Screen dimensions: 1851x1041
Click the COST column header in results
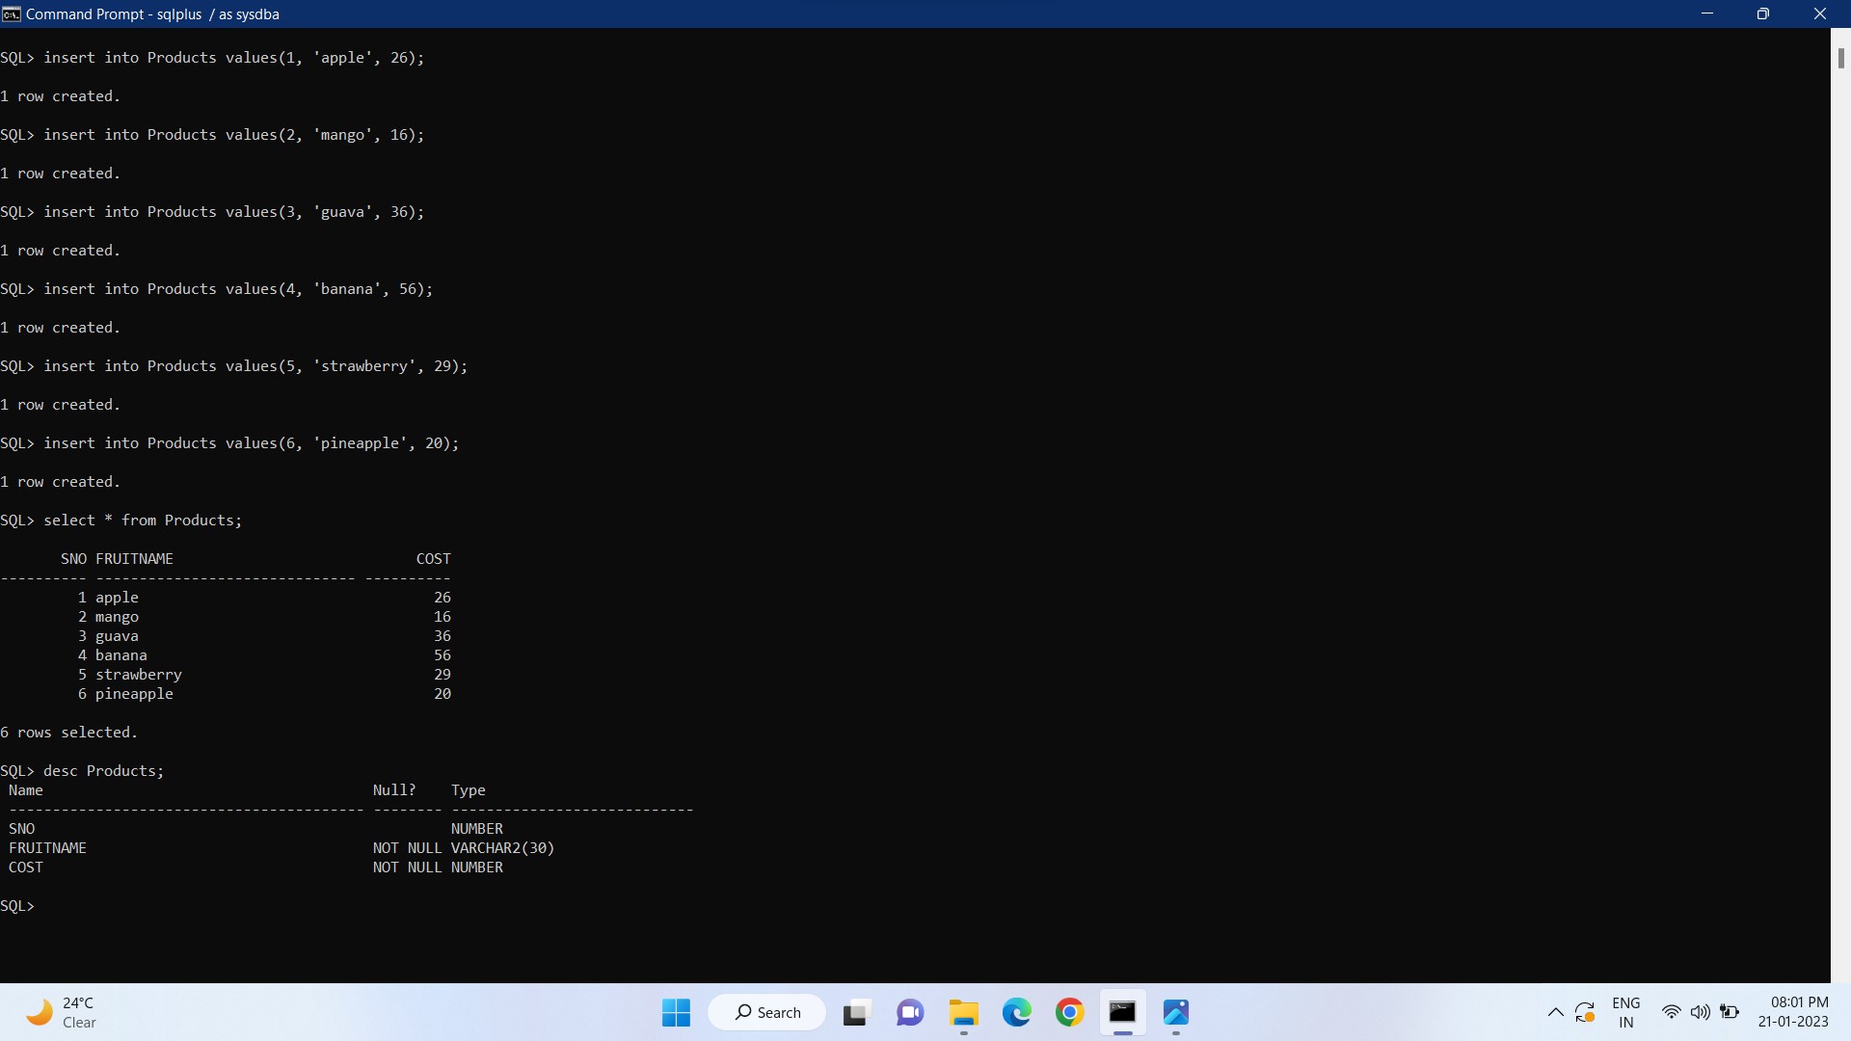tap(434, 559)
